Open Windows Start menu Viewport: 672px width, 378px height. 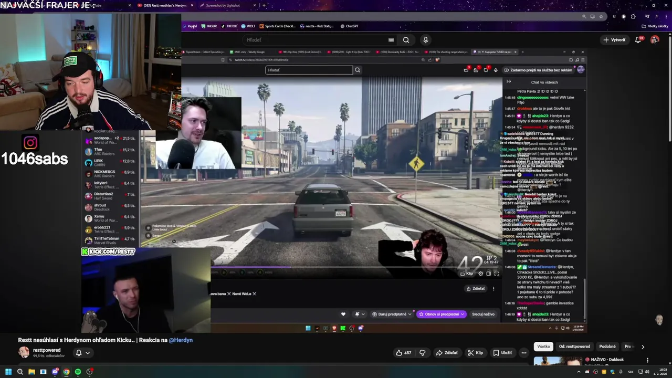pyautogui.click(x=8, y=372)
